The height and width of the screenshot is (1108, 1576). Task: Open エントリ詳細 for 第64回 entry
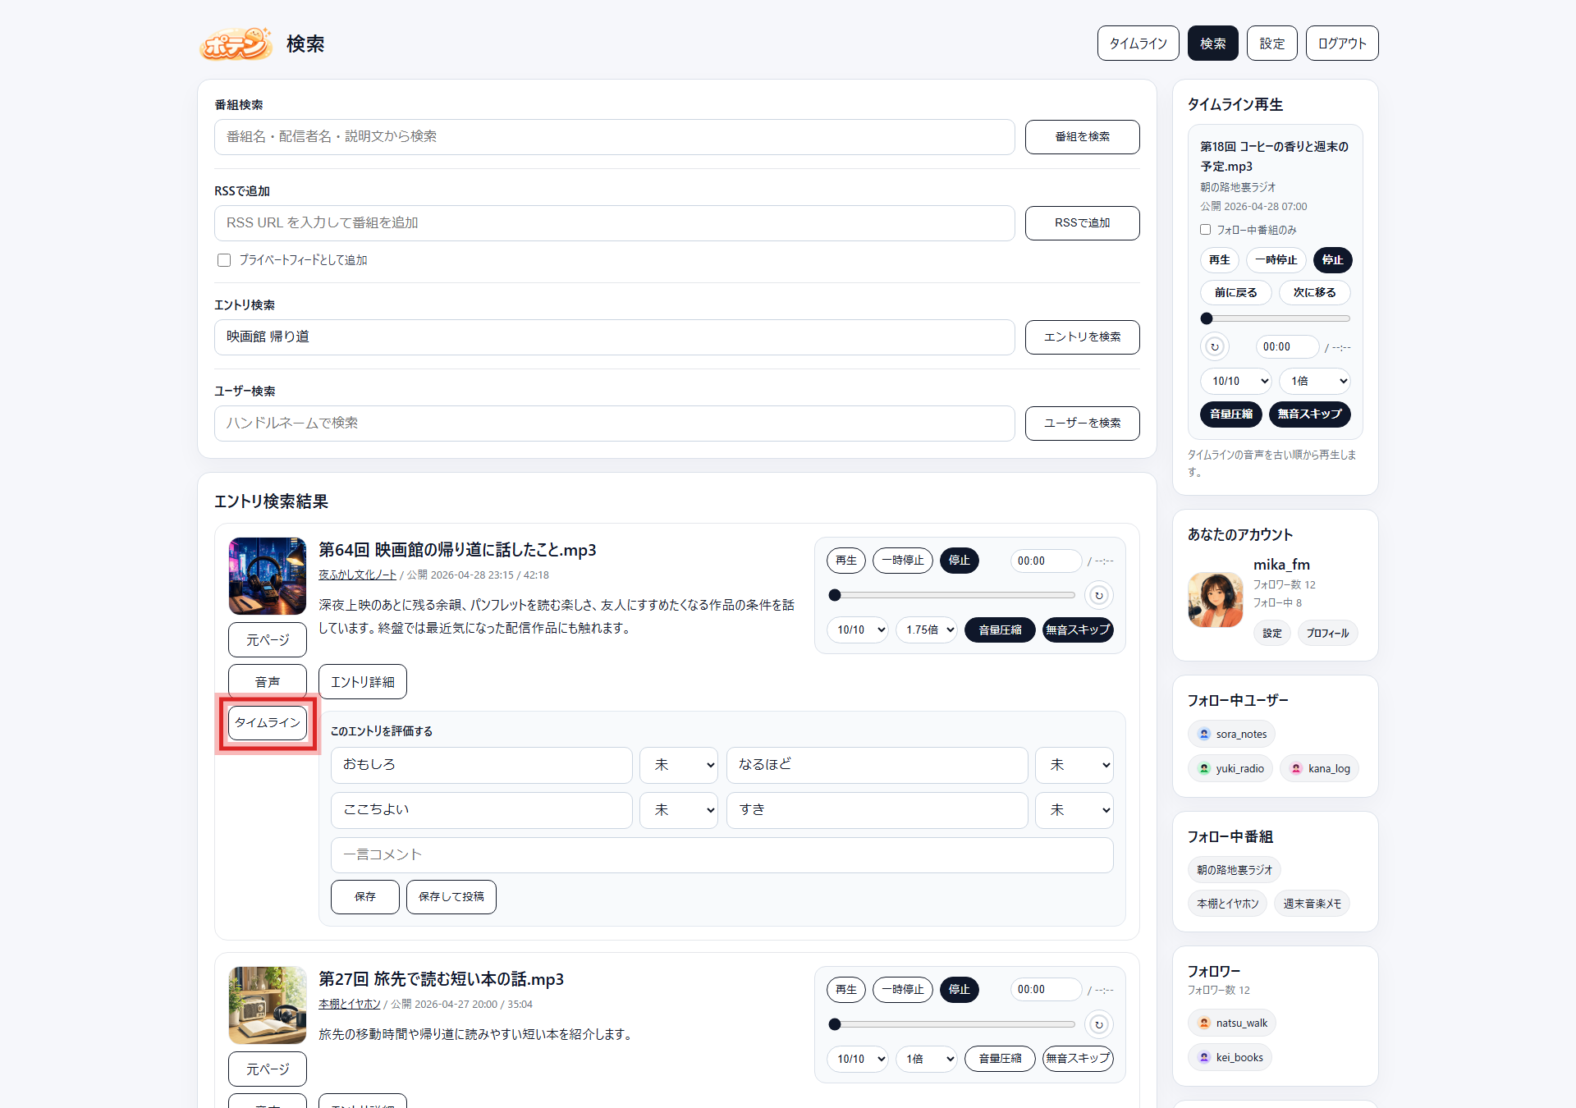tap(363, 681)
